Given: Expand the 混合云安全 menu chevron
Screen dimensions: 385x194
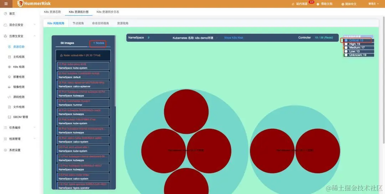Looking at the screenshot, I should pyautogui.click(x=34, y=25).
